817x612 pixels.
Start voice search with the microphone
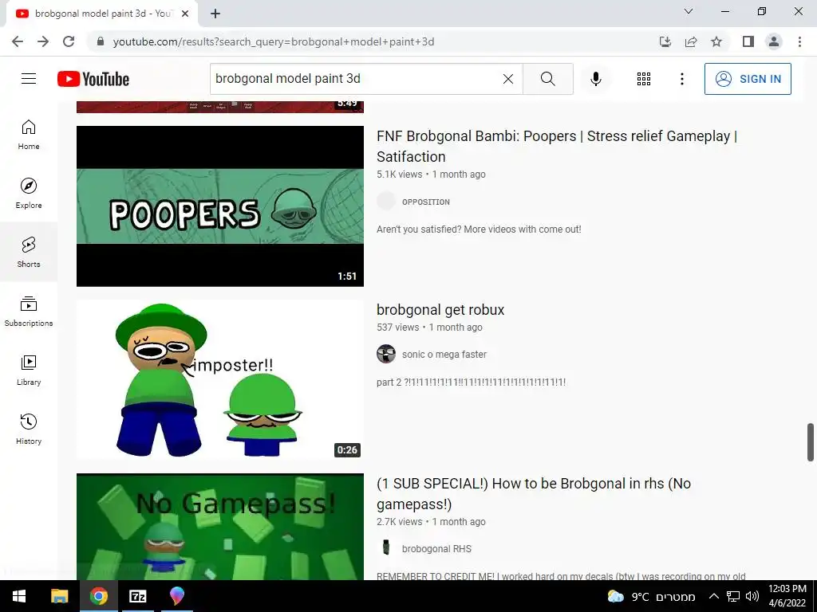pyautogui.click(x=595, y=79)
